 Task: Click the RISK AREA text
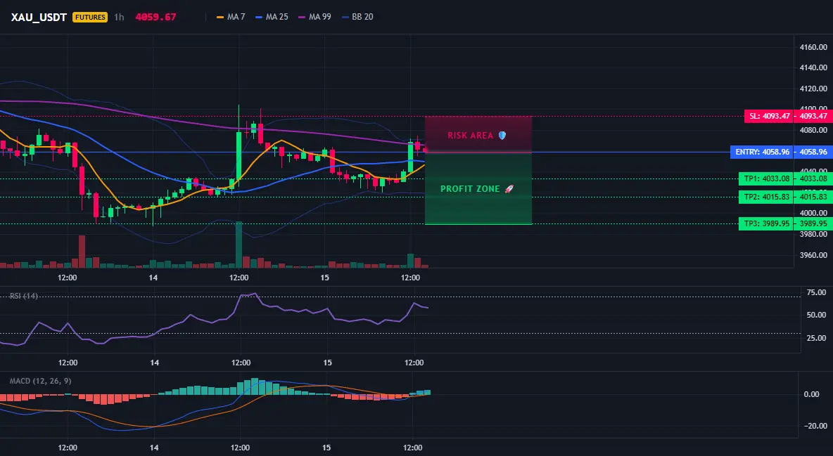click(x=470, y=136)
